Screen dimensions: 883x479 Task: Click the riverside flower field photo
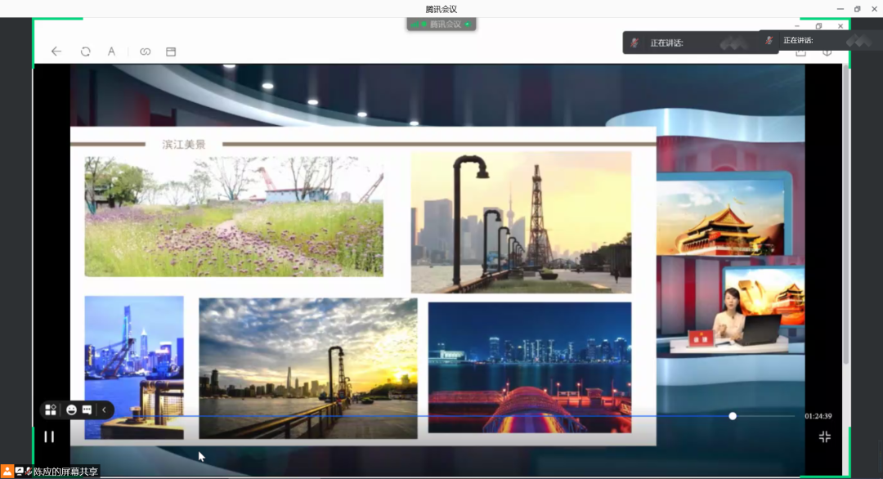point(234,217)
